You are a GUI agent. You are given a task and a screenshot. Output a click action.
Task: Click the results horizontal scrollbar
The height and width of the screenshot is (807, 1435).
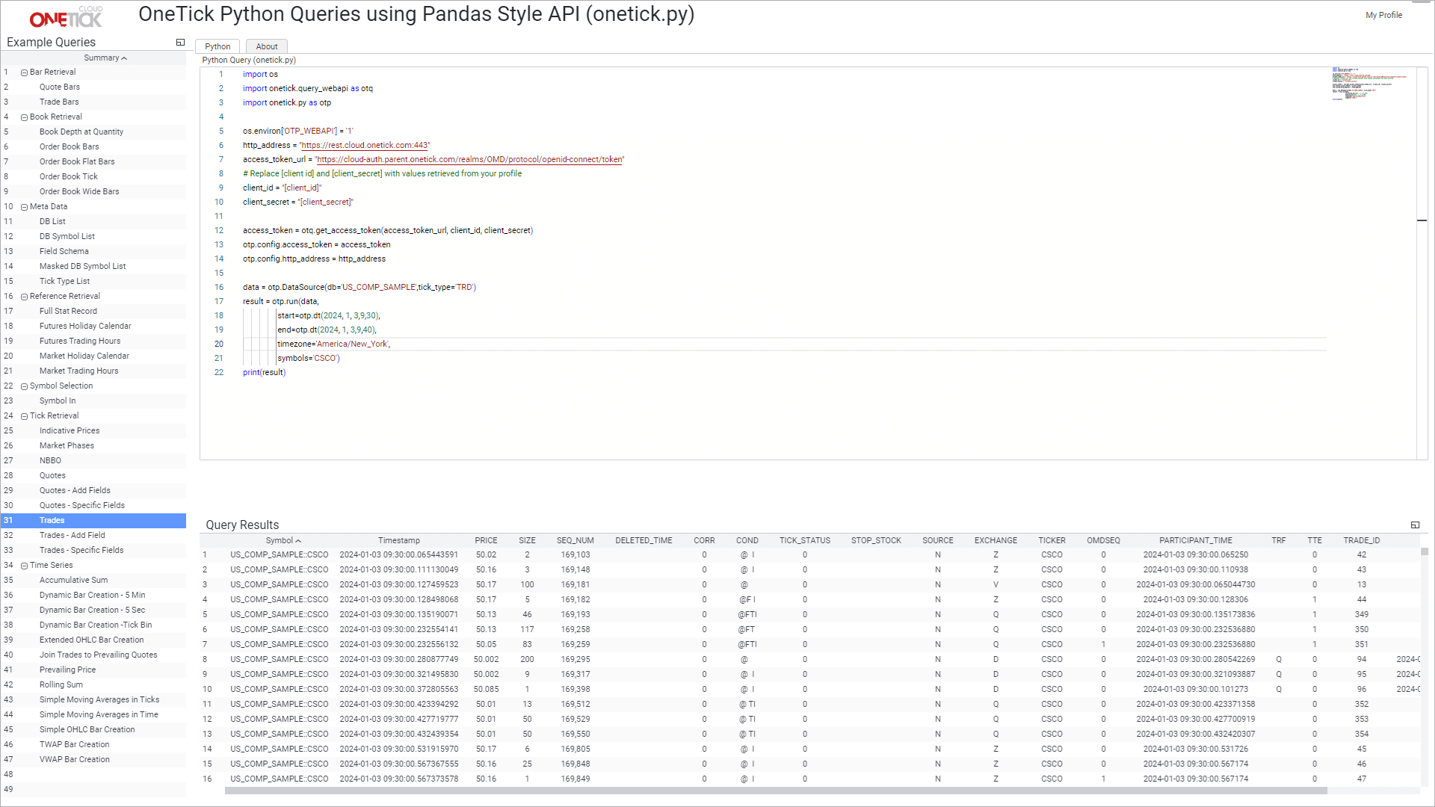776,791
